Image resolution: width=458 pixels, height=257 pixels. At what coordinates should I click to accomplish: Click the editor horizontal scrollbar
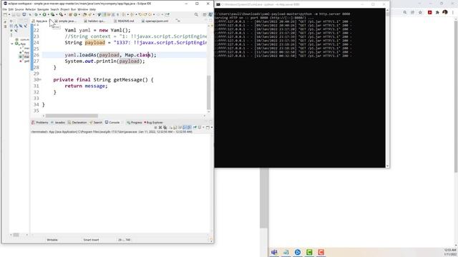pos(72,116)
